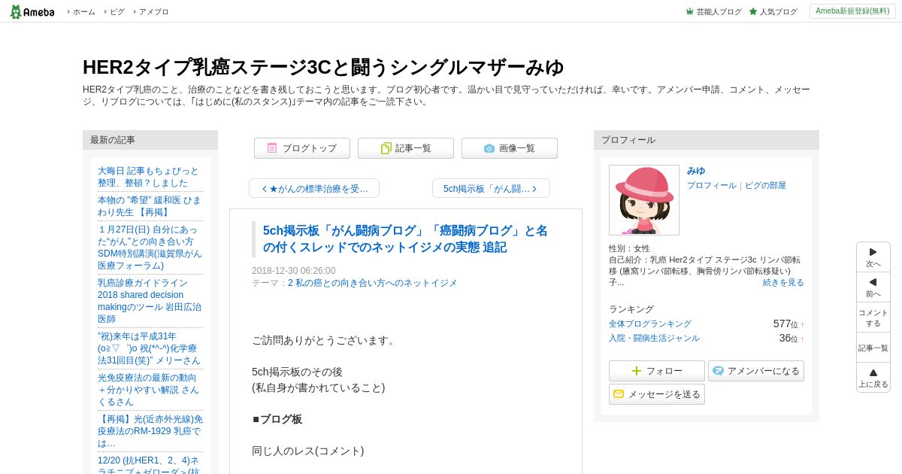Click 記事一覧 floating side button
This screenshot has width=902, height=474.
pyautogui.click(x=873, y=348)
